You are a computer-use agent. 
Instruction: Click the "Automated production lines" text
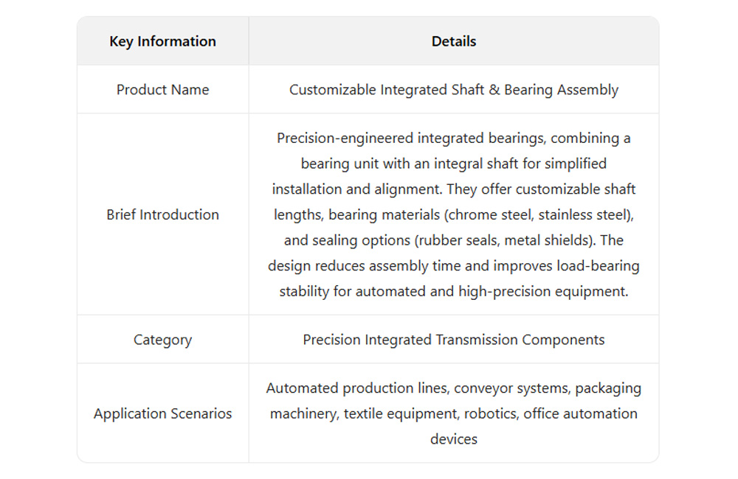coord(357,388)
